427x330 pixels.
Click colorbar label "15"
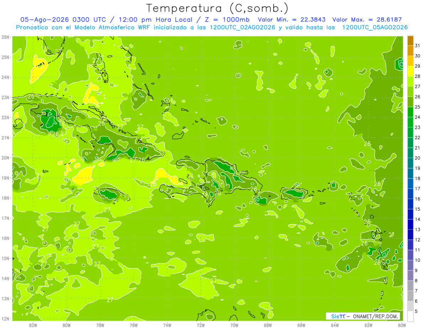click(418, 209)
